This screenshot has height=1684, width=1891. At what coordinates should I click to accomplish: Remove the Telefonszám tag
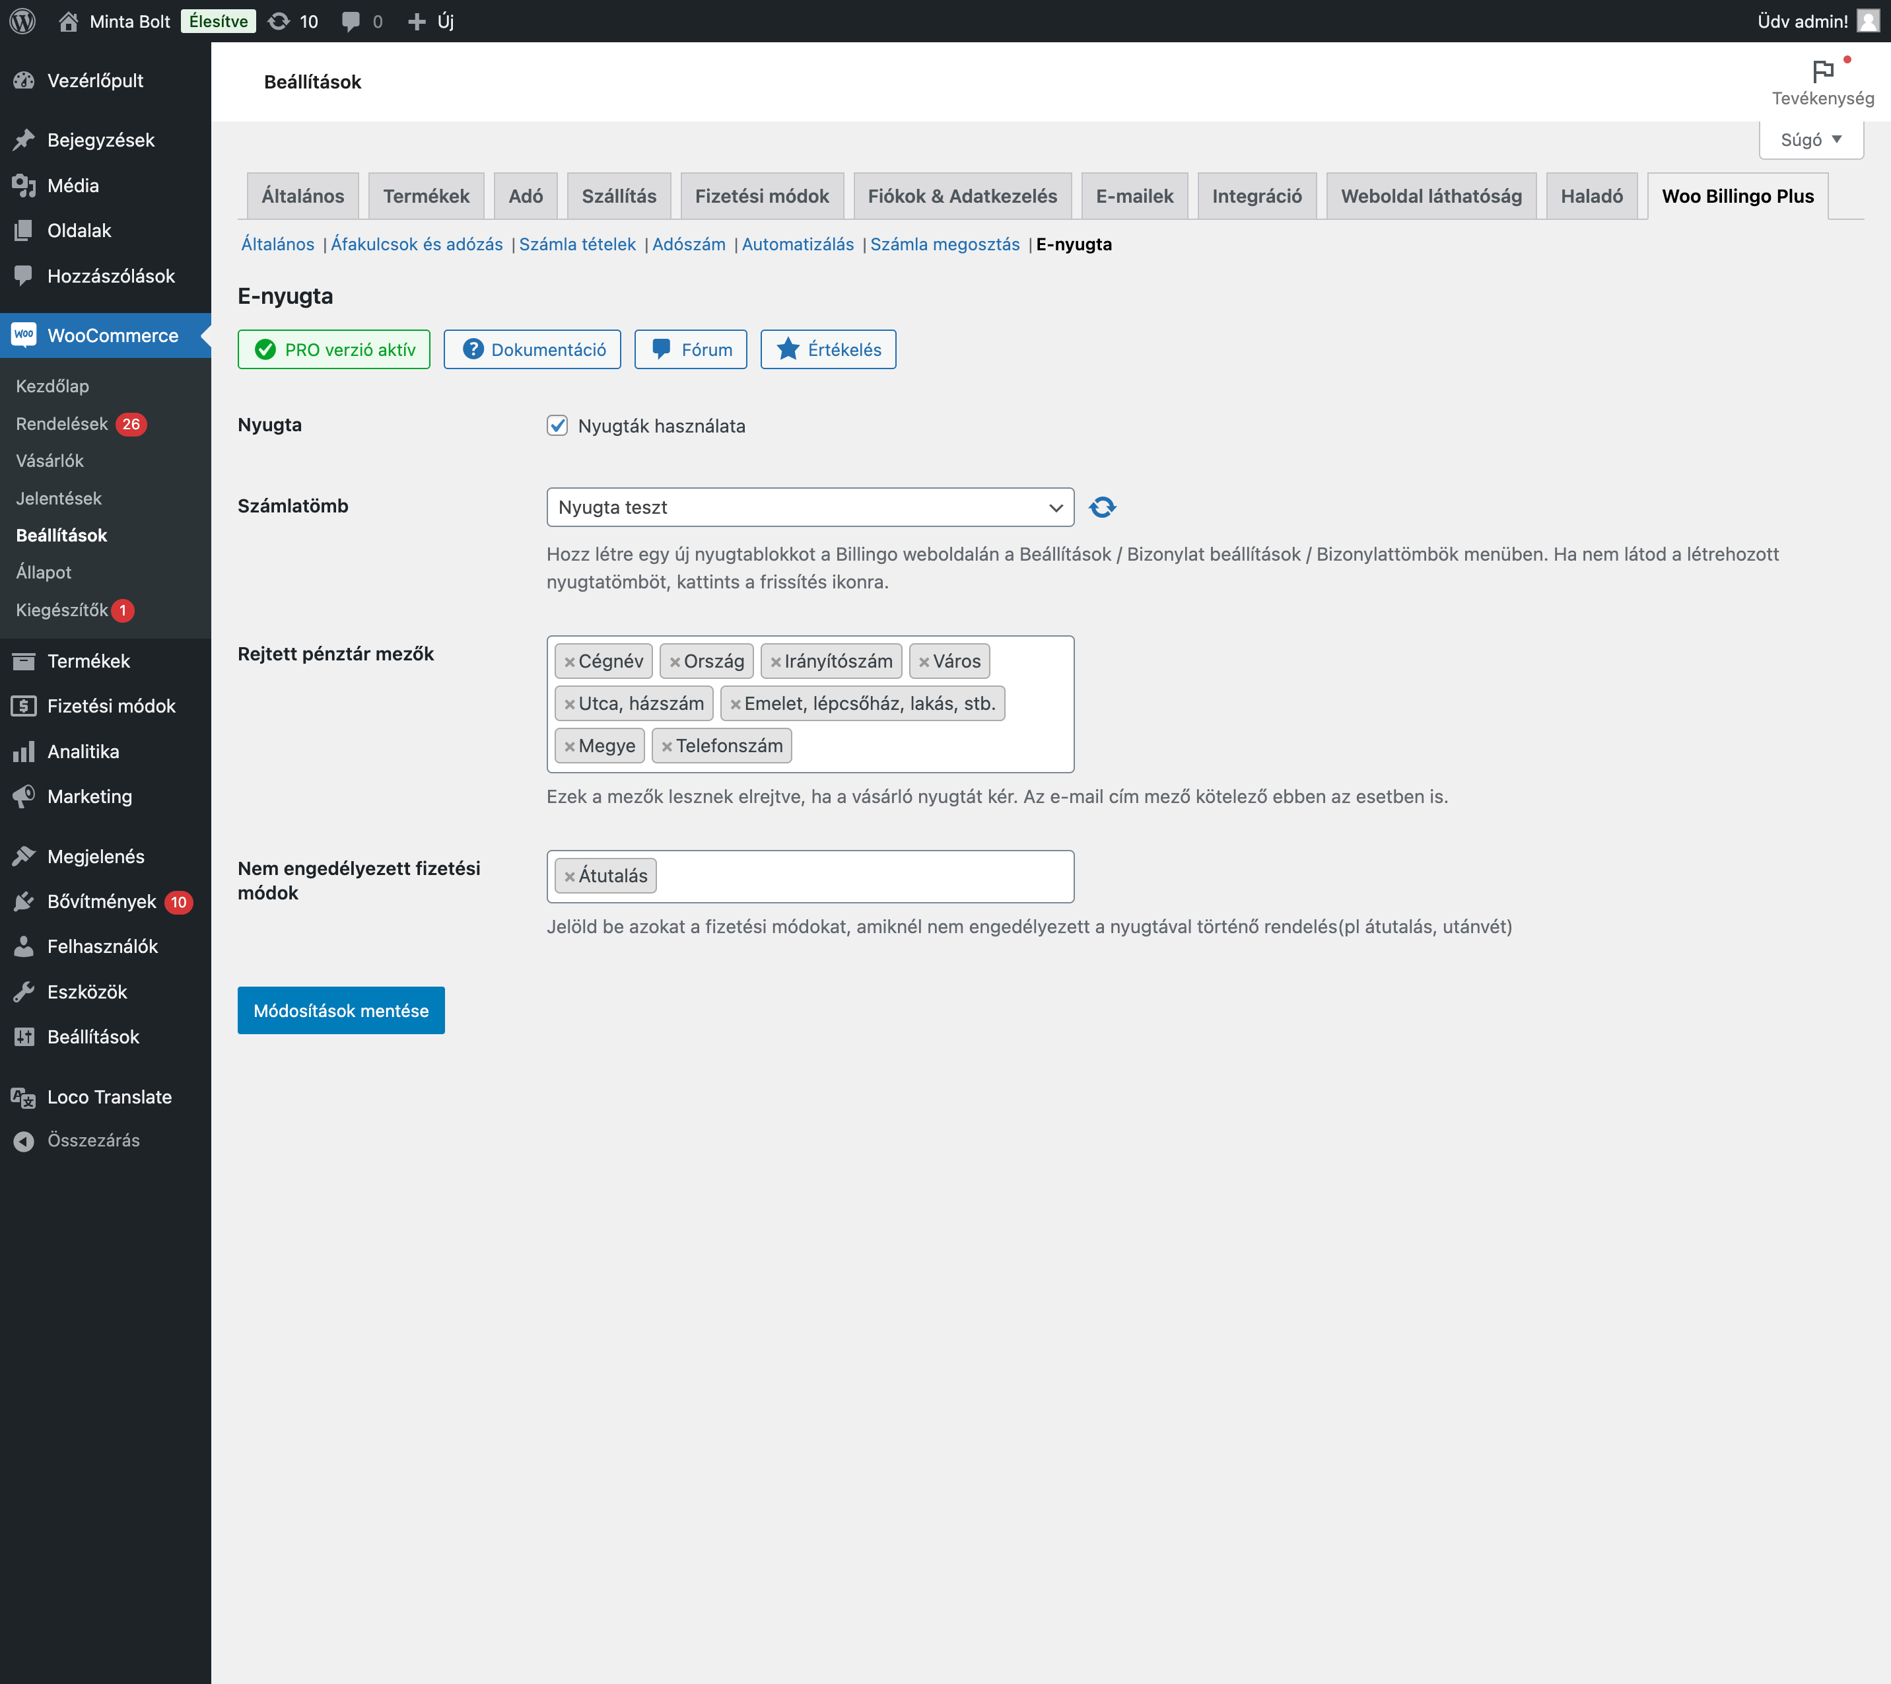(x=667, y=747)
